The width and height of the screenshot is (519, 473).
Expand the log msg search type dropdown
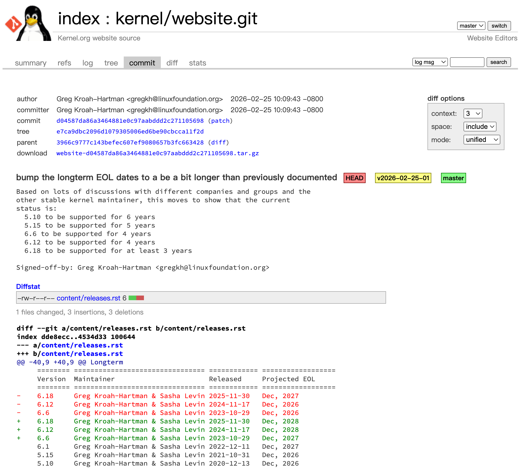coord(431,62)
